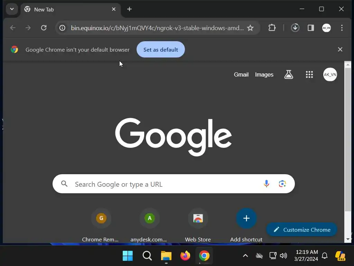Select the New Tab browser tab
The image size is (354, 266).
pos(71,9)
